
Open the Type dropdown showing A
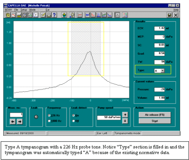click(x=163, y=71)
